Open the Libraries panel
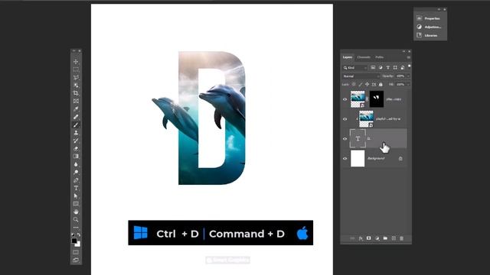Viewport: 490px width, 275px height. 427,35
